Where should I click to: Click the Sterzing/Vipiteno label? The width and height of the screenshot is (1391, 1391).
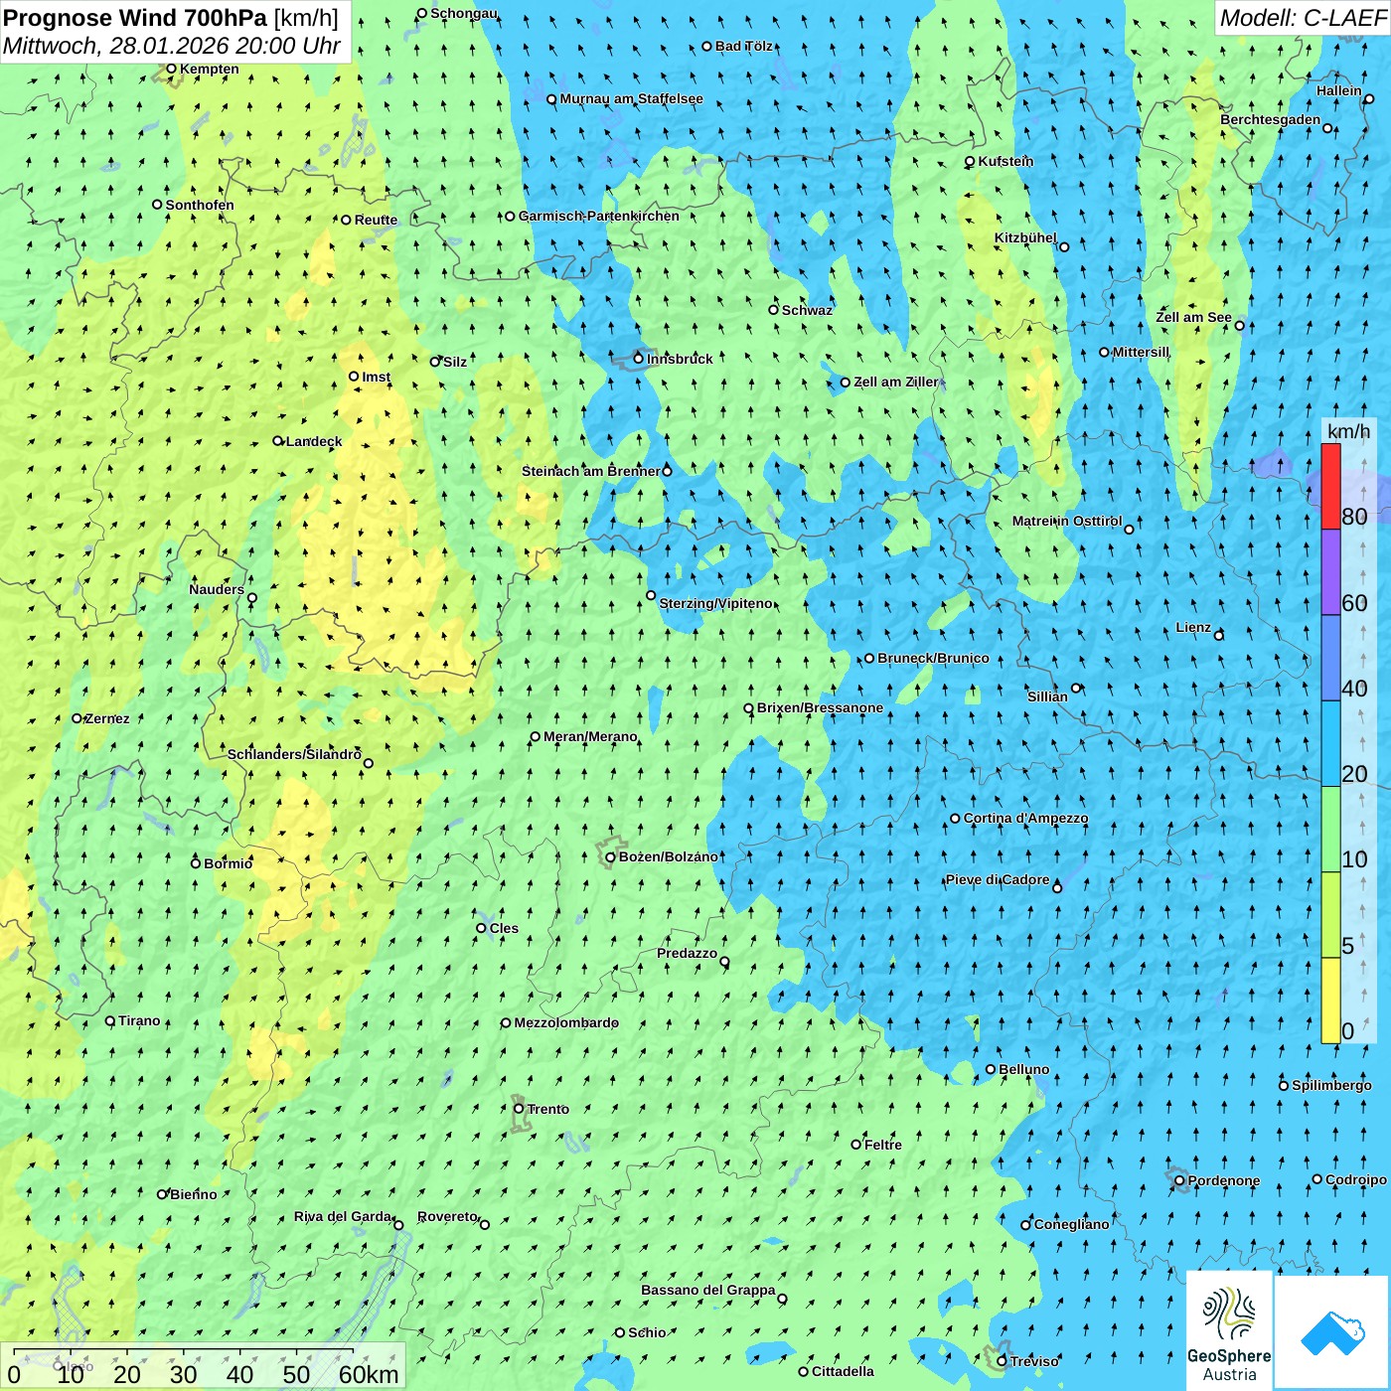click(716, 603)
